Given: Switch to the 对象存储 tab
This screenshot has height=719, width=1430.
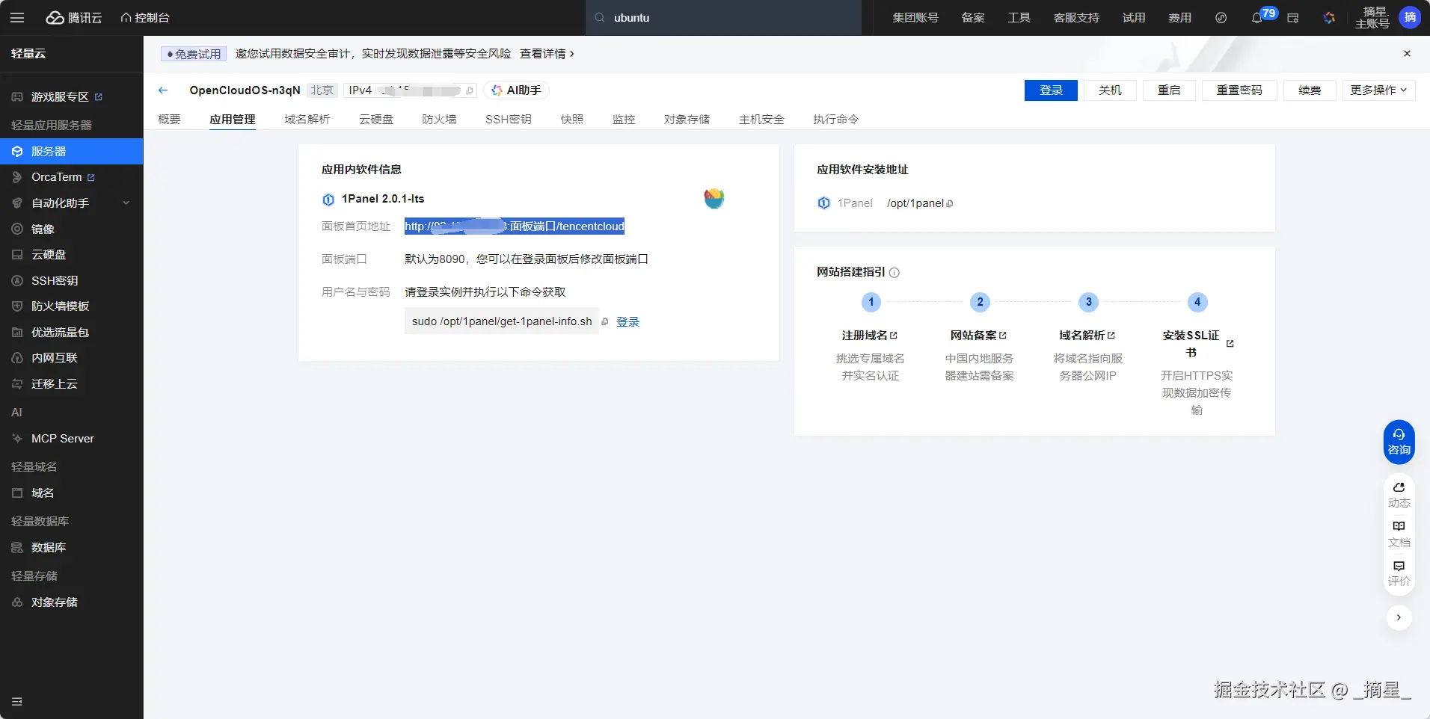Looking at the screenshot, I should (687, 120).
